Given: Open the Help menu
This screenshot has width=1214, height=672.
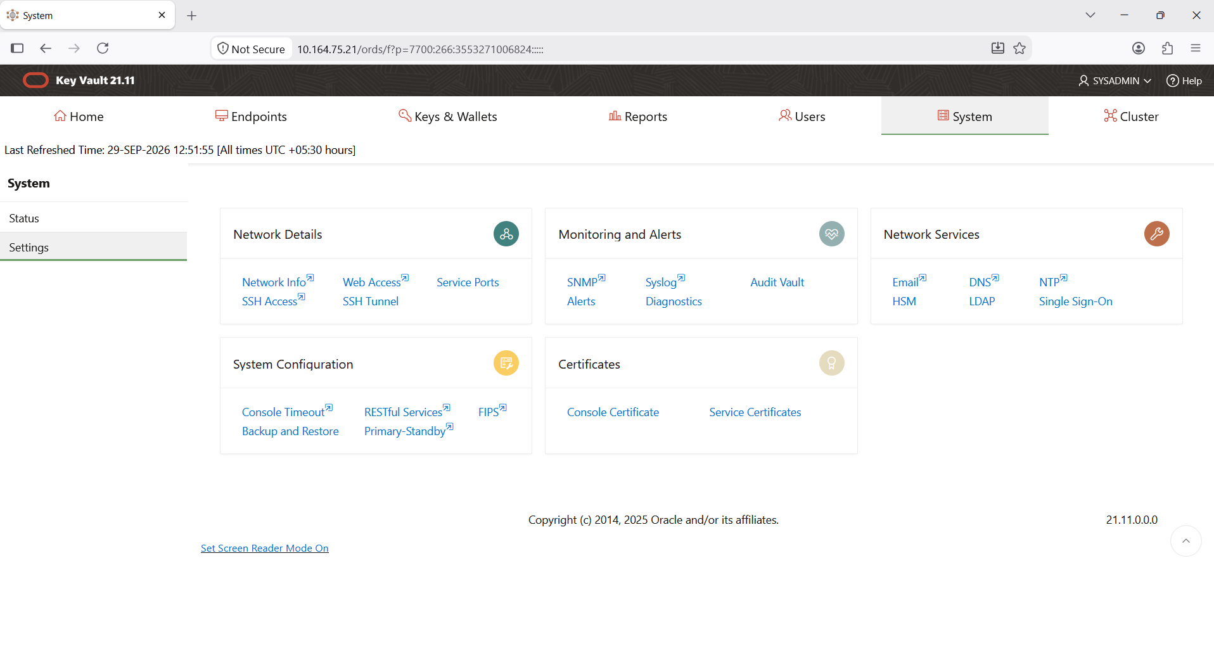Looking at the screenshot, I should coord(1184,80).
